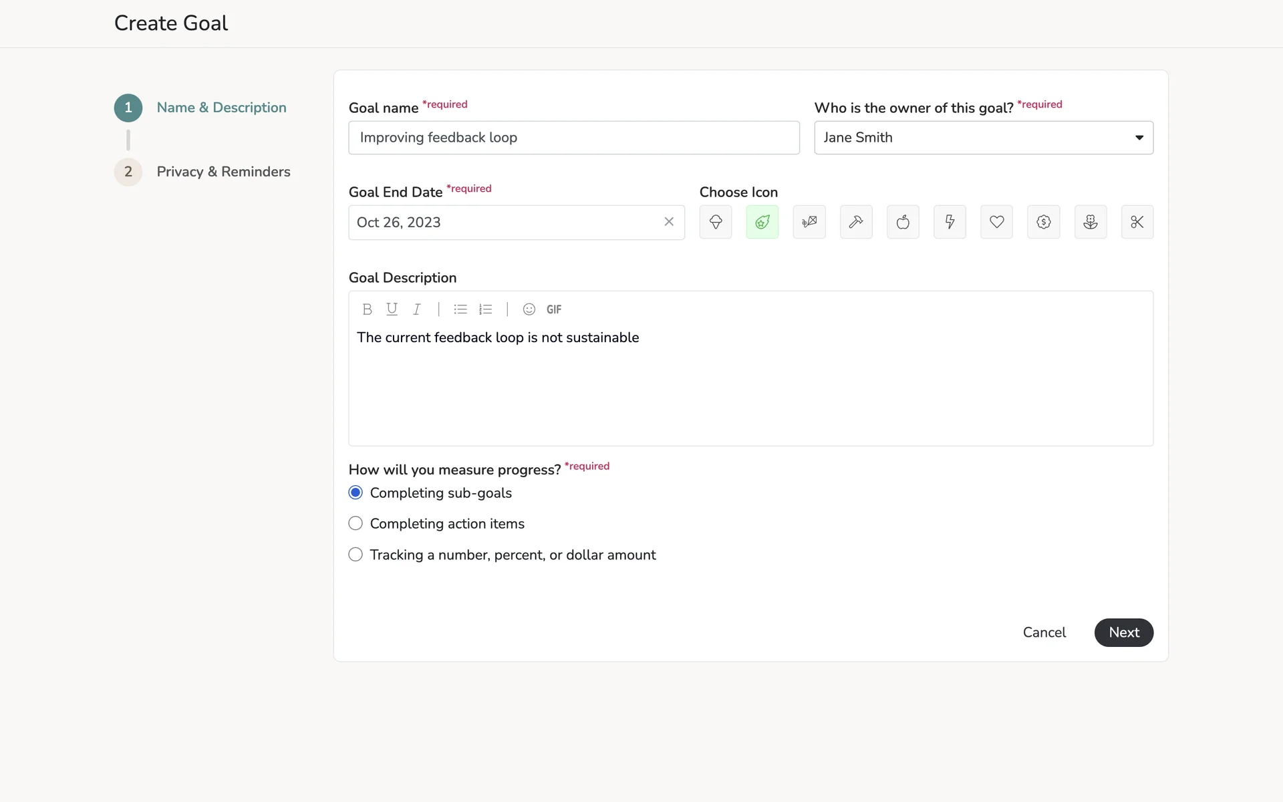The width and height of the screenshot is (1283, 802).
Task: Click into the Goal name field
Action: [573, 138]
